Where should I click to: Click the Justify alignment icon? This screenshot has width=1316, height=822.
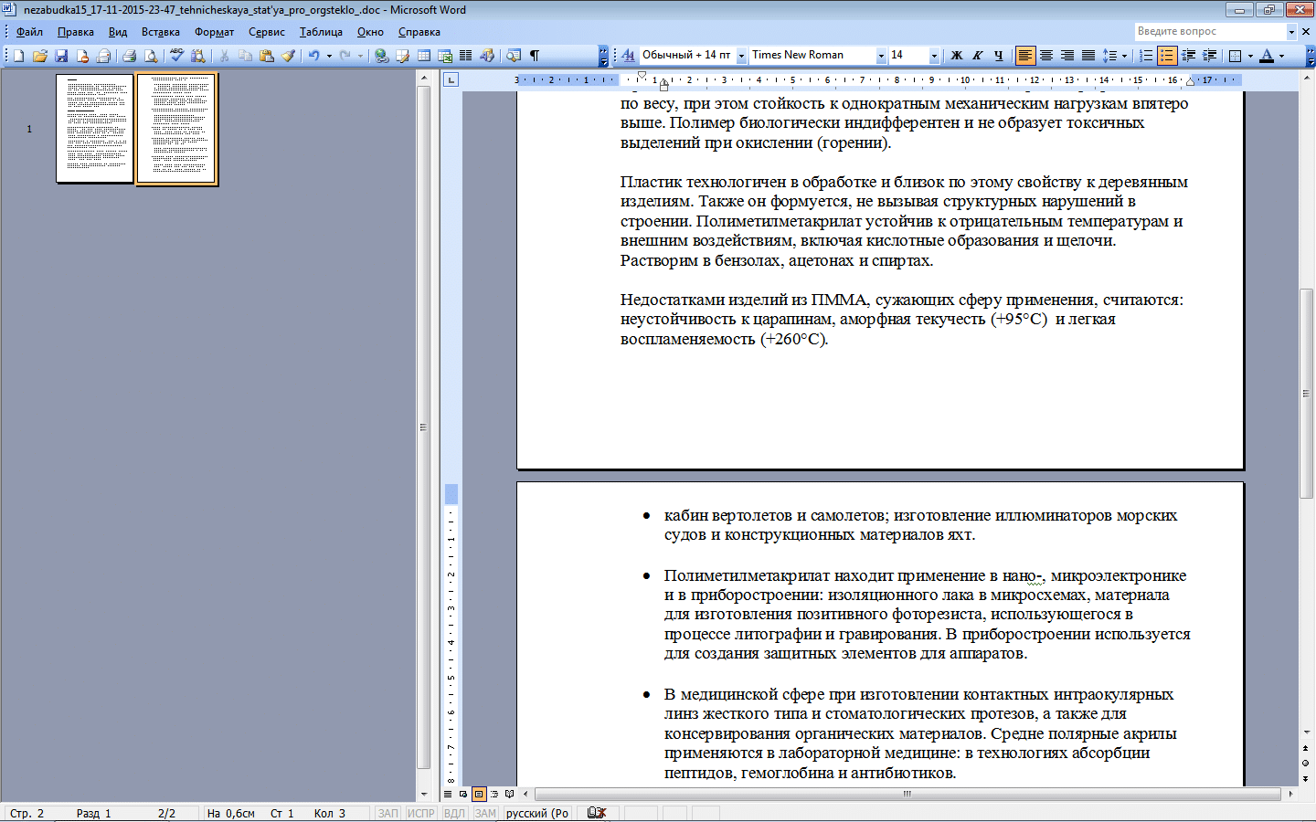pos(1088,56)
